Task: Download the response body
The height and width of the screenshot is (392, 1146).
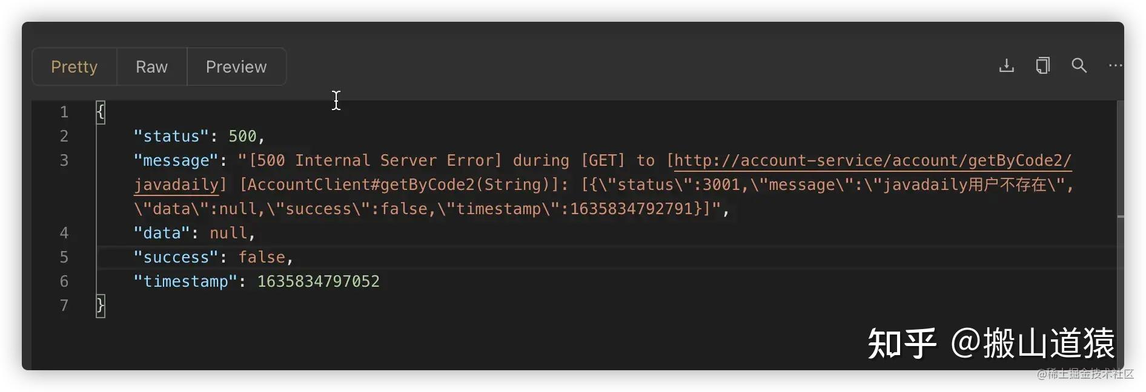Action: [x=1006, y=65]
